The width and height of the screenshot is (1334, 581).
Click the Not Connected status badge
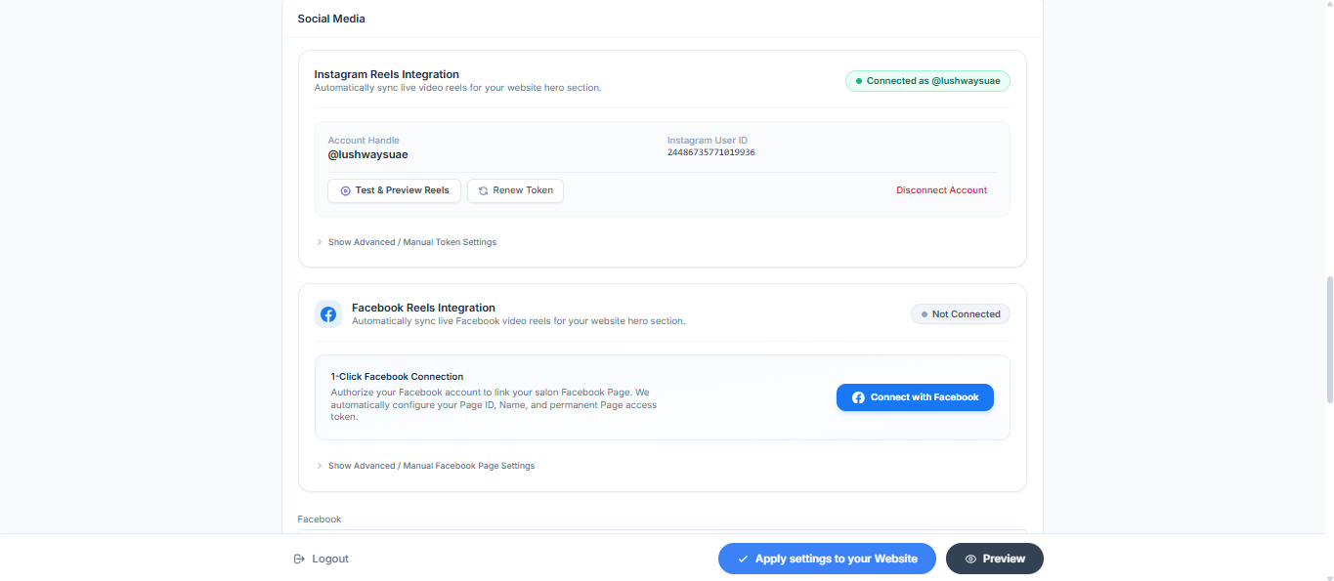(x=960, y=314)
